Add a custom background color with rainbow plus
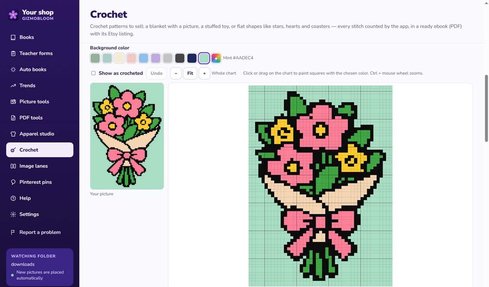 (216, 58)
